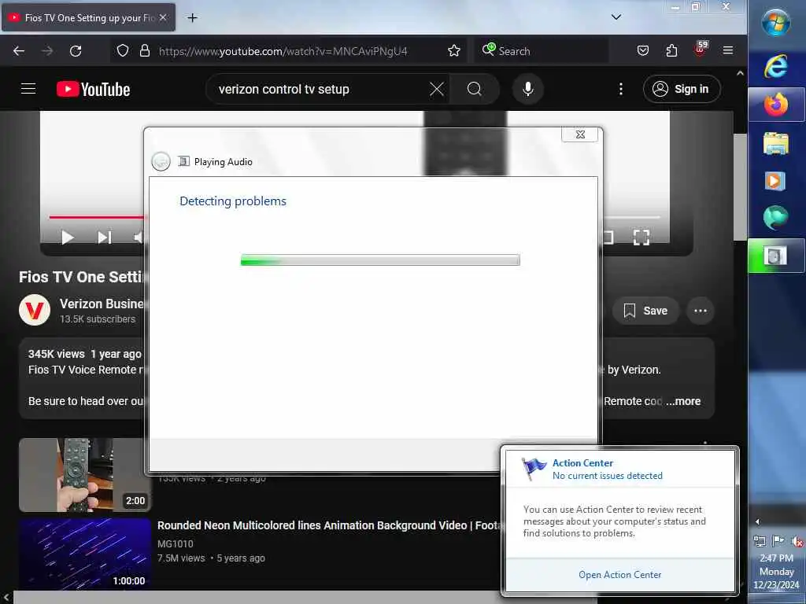Seek on the red video progress bar
806x604 pixels.
[97, 217]
